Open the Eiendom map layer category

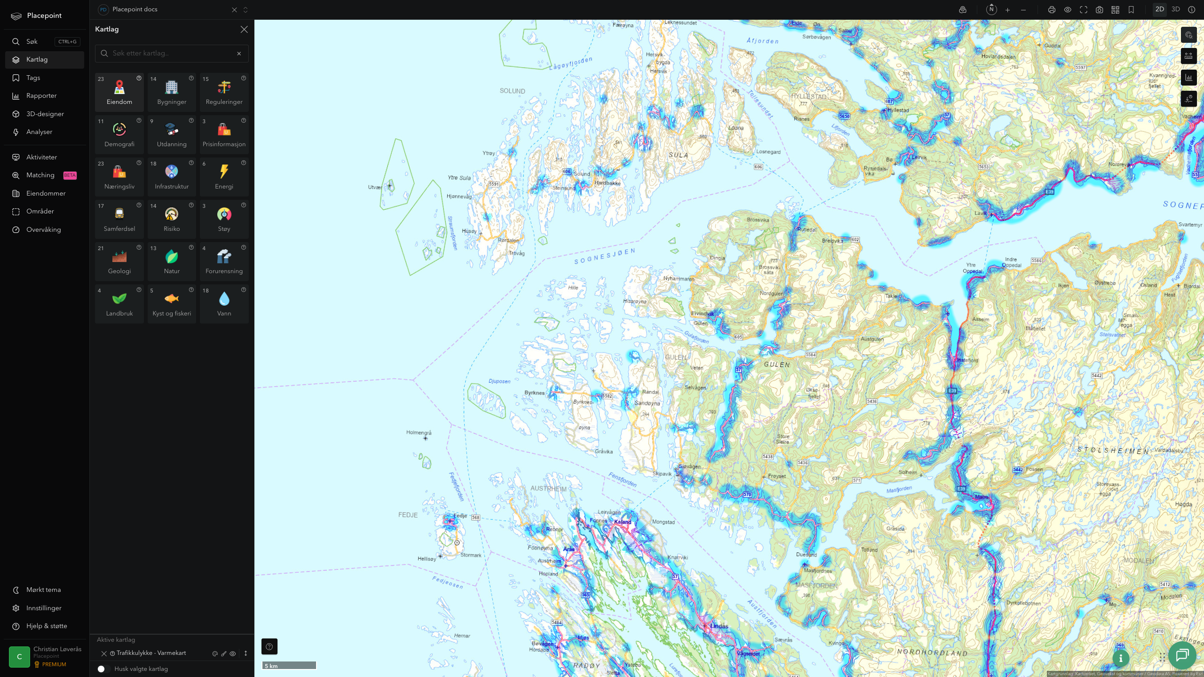119,92
